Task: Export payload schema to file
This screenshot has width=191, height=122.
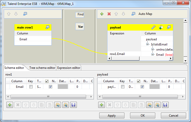Action: [157, 105]
